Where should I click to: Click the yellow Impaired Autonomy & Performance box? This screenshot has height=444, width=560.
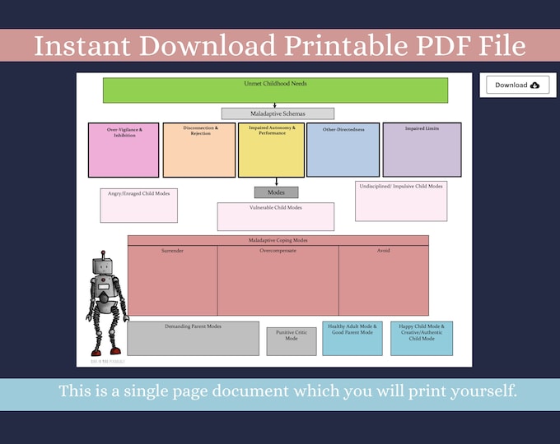[x=272, y=150]
